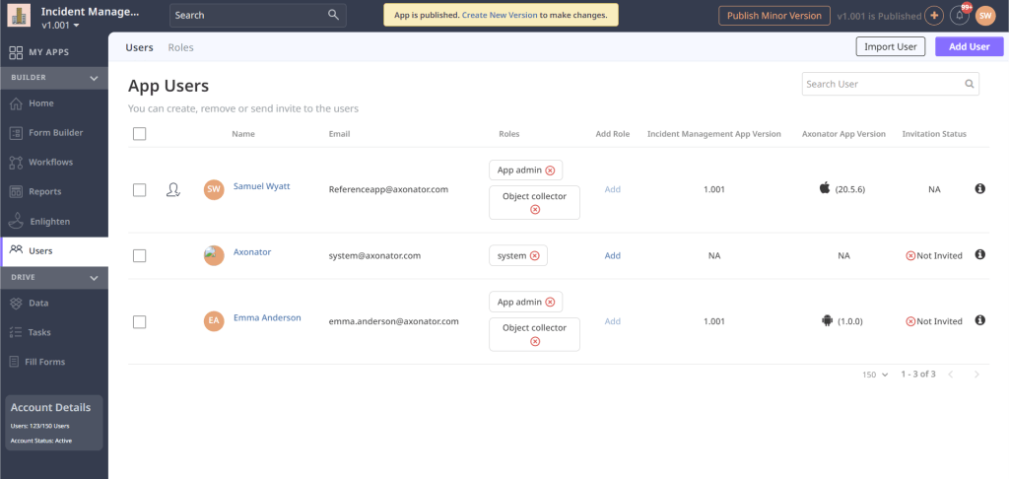
Task: Open Form Builder in the sidebar
Action: [55, 132]
